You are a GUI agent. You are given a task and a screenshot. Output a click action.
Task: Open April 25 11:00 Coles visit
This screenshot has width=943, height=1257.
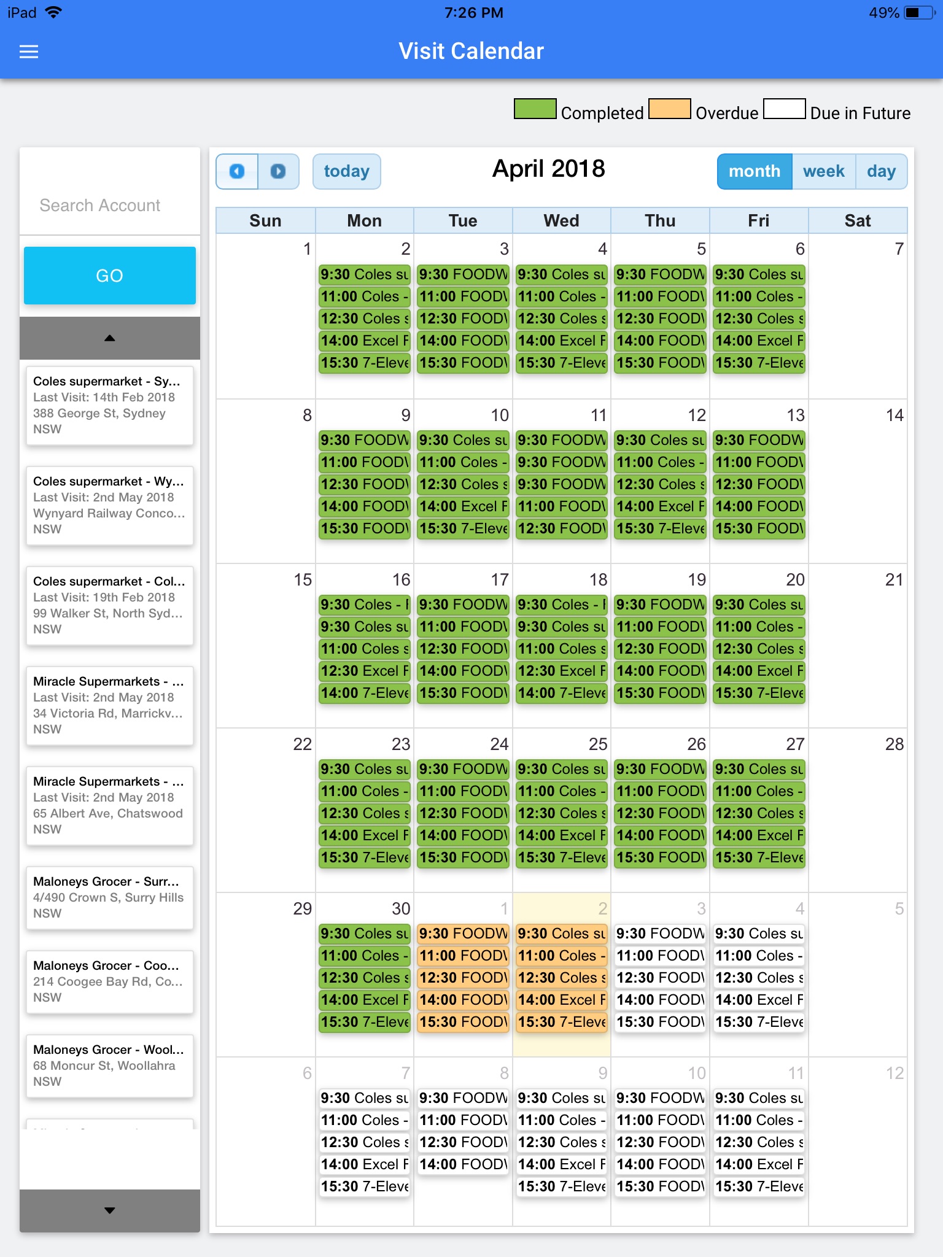pyautogui.click(x=562, y=791)
